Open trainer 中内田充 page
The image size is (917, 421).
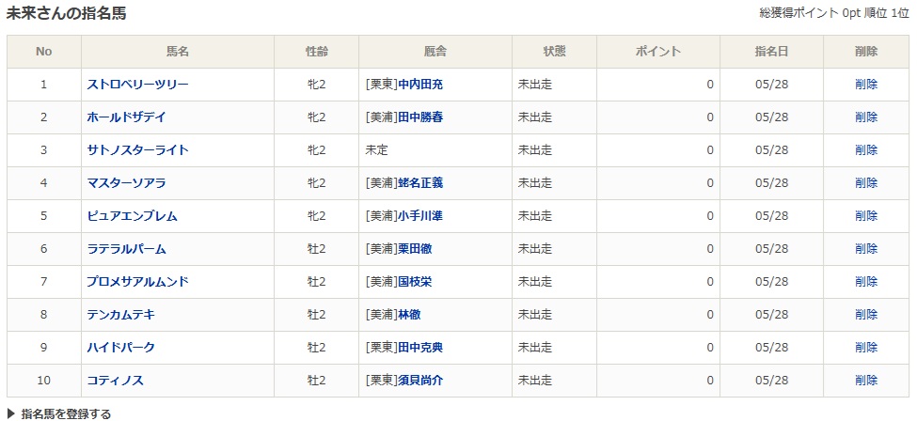click(x=420, y=85)
